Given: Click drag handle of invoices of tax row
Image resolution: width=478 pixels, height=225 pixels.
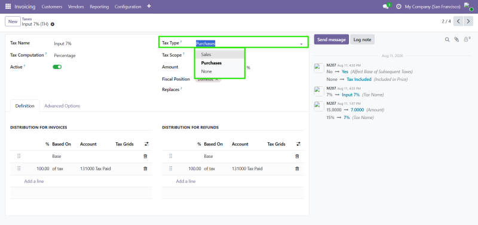Looking at the screenshot, I should click(19, 168).
